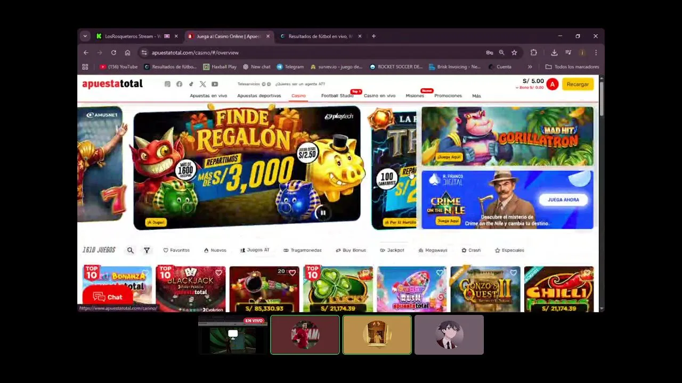Viewport: 682px width, 383px height.
Task: Click the red account avatar 'A'
Action: (x=553, y=84)
